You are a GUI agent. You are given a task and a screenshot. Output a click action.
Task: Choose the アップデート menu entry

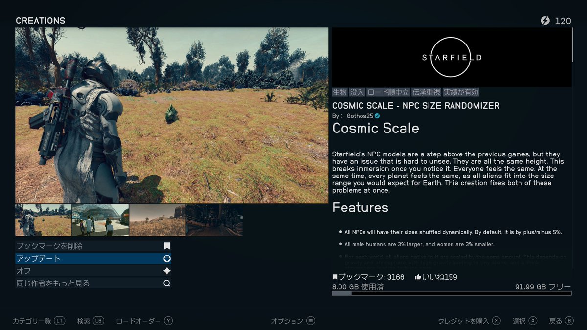tap(93, 259)
